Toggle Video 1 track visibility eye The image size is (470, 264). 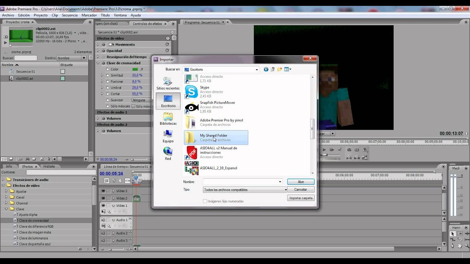103,205
